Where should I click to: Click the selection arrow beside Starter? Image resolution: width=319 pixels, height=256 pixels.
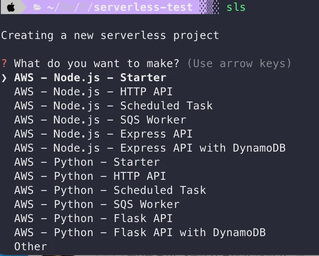(4, 78)
